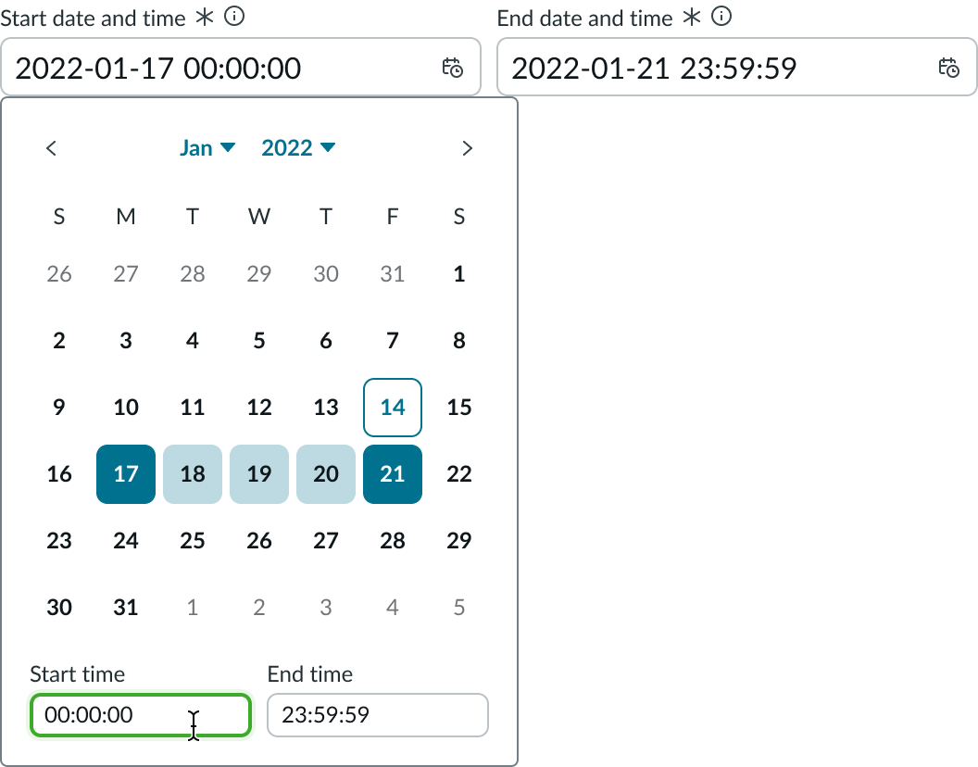Viewport: 978px width, 767px height.
Task: Select January 14 in the calendar
Action: point(392,408)
